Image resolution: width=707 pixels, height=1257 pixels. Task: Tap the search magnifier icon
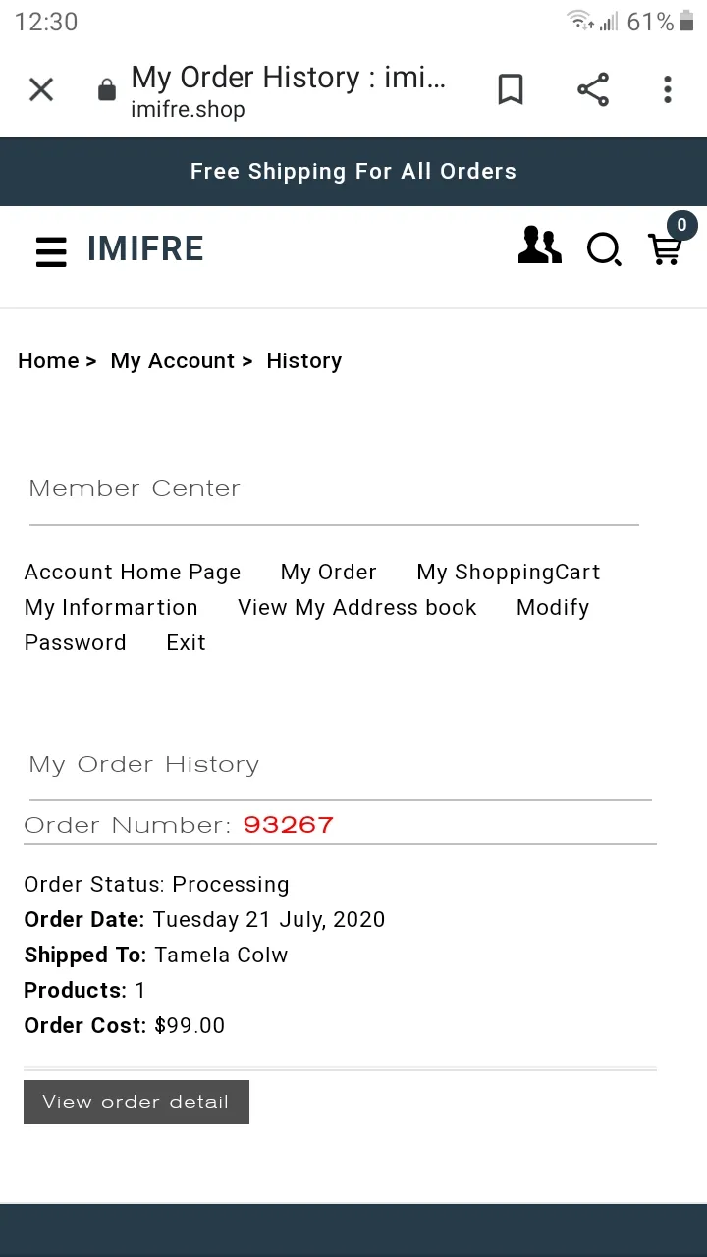click(604, 250)
